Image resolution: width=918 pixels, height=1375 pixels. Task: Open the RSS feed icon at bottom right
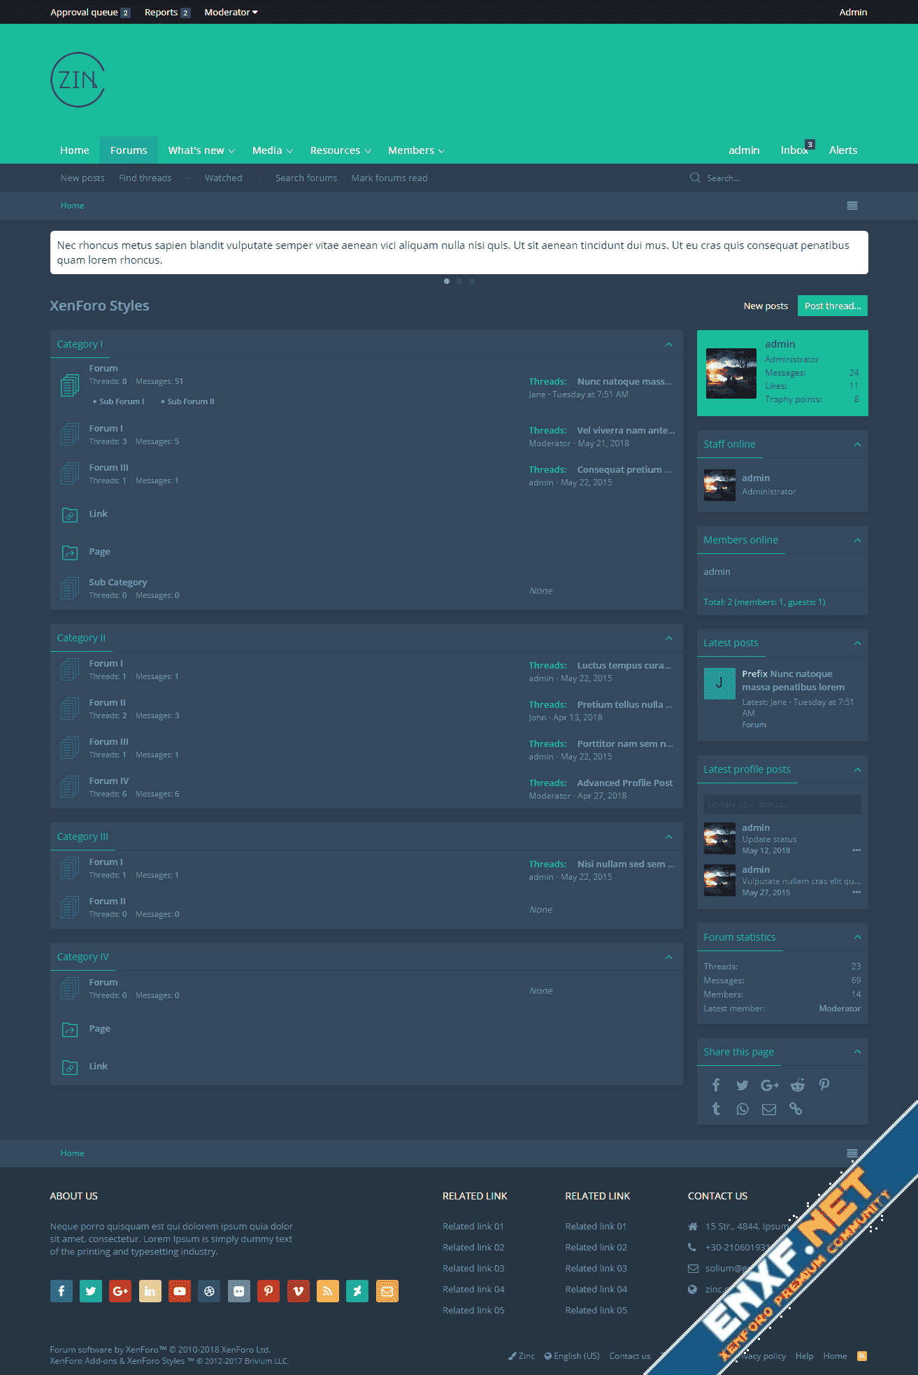(x=862, y=1356)
